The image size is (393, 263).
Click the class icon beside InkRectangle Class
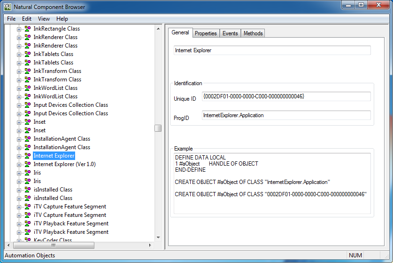[28, 29]
